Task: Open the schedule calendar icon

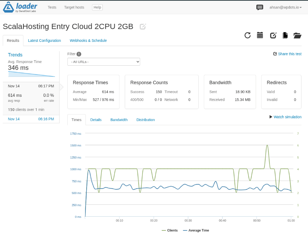Action: tap(260, 35)
